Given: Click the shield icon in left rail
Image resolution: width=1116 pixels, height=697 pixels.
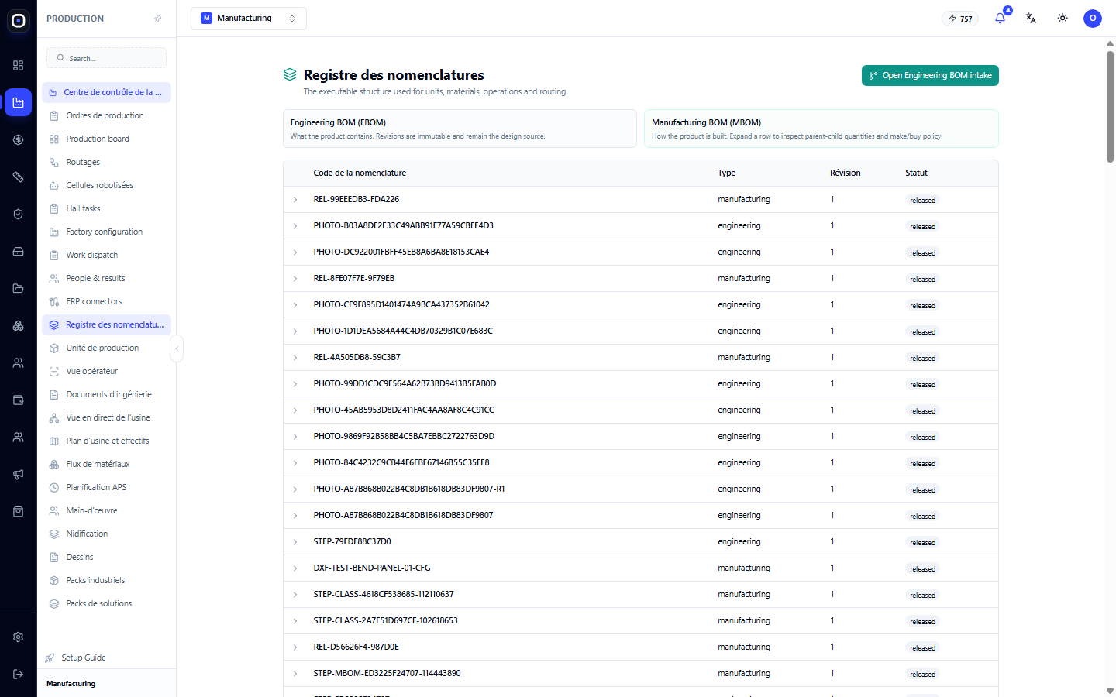Looking at the screenshot, I should (x=19, y=214).
